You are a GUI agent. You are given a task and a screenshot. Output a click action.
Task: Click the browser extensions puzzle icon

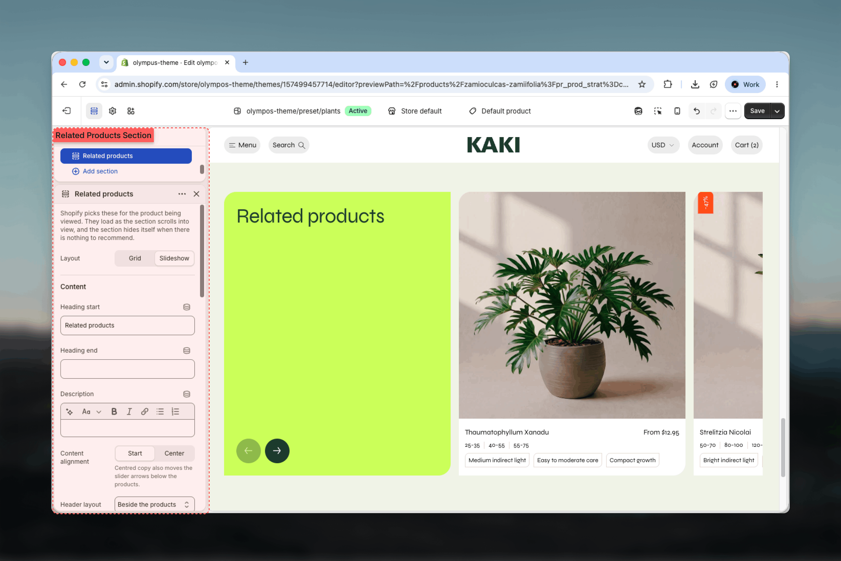[x=667, y=84]
